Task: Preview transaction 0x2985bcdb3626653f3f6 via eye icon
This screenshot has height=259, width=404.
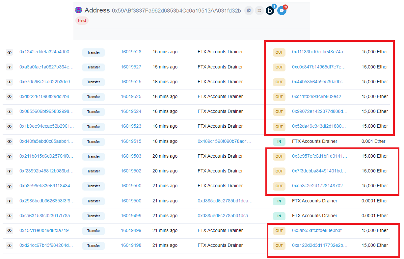Action: (x=10, y=201)
